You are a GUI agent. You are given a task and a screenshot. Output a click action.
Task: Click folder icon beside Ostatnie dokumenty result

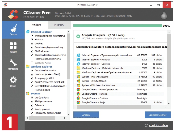point(78,68)
